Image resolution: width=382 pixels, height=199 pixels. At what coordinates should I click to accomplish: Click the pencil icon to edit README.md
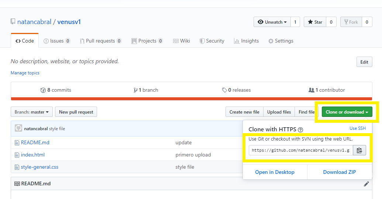click(366, 184)
